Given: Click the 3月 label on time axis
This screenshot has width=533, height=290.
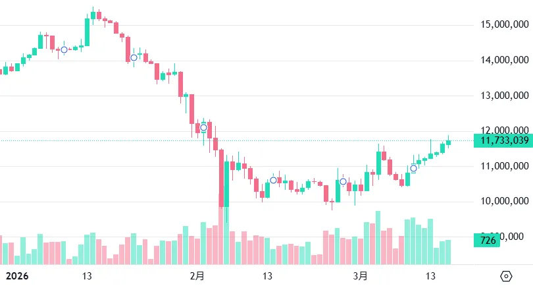Looking at the screenshot, I should [x=360, y=275].
